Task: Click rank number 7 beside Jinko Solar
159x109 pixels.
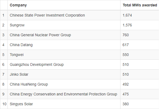Action: click(x=4, y=74)
